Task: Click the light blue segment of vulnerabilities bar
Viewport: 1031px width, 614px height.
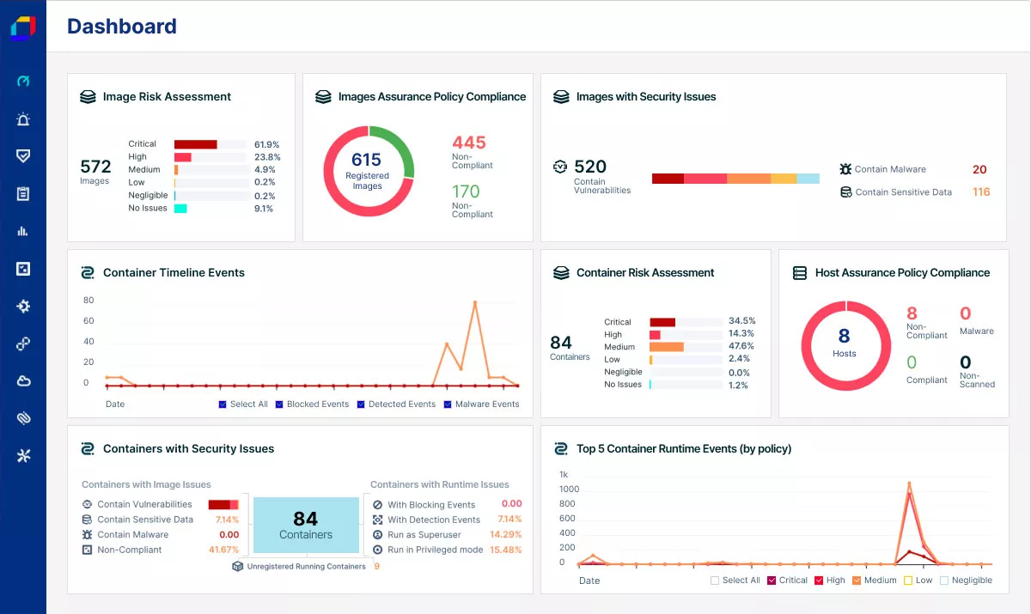Action: coord(808,179)
